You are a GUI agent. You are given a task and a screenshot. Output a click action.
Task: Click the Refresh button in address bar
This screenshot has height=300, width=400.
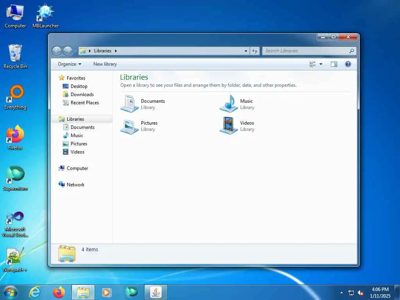[255, 51]
